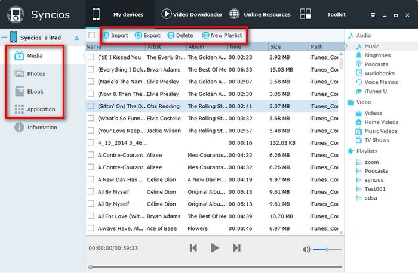Click the Syncios logo icon
Image resolution: width=418 pixels, height=273 pixels.
click(x=16, y=15)
